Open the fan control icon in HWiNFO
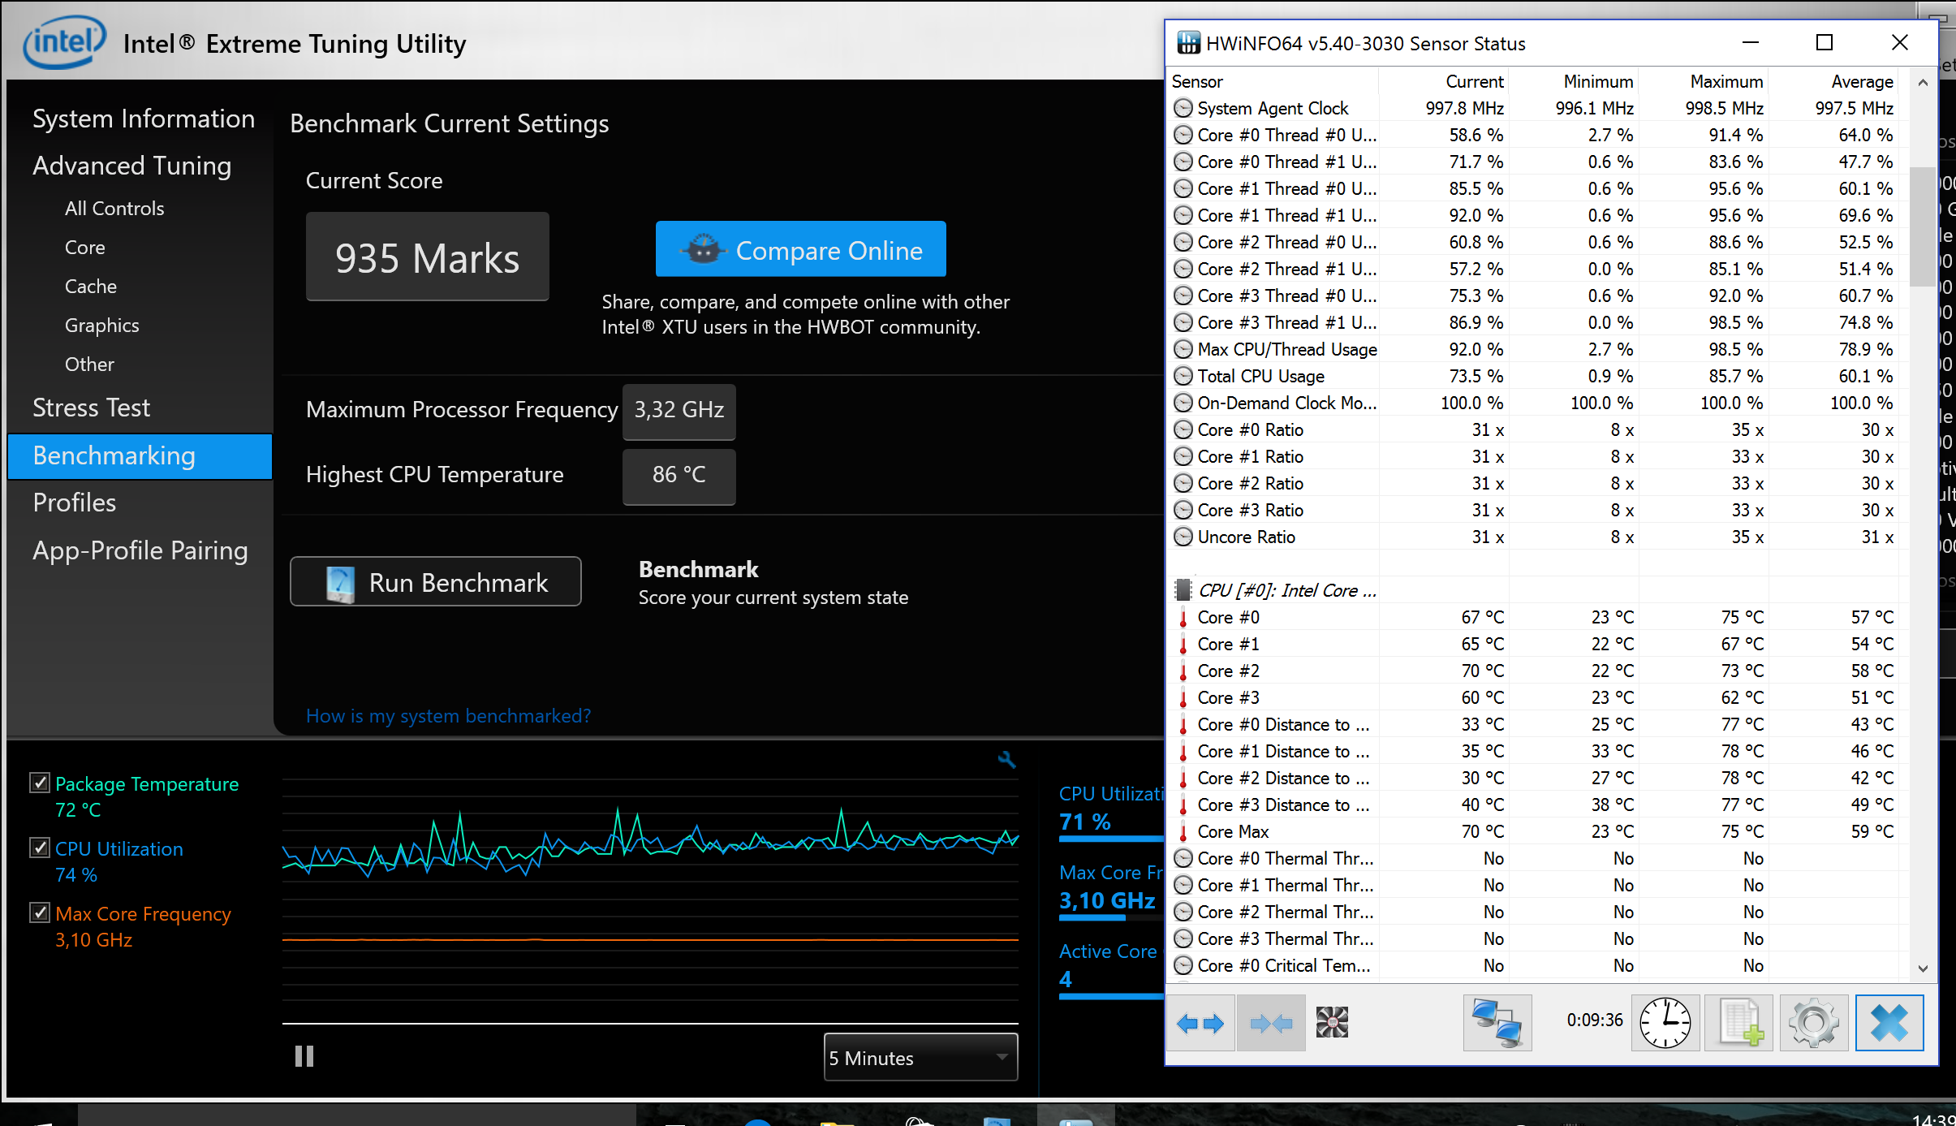The width and height of the screenshot is (1956, 1126). pos(1332,1022)
